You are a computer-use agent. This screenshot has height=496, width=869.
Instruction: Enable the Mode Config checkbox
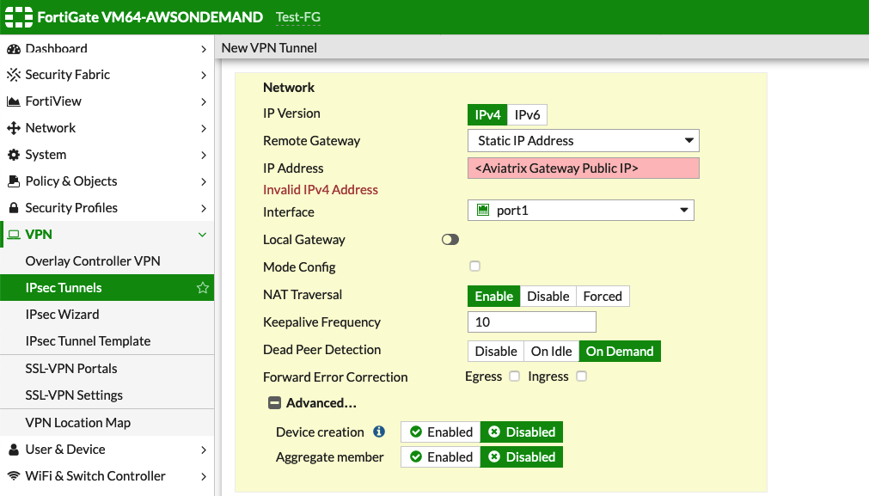tap(474, 266)
